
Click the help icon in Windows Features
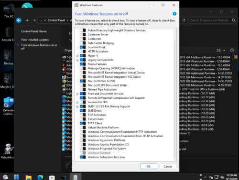(x=174, y=14)
